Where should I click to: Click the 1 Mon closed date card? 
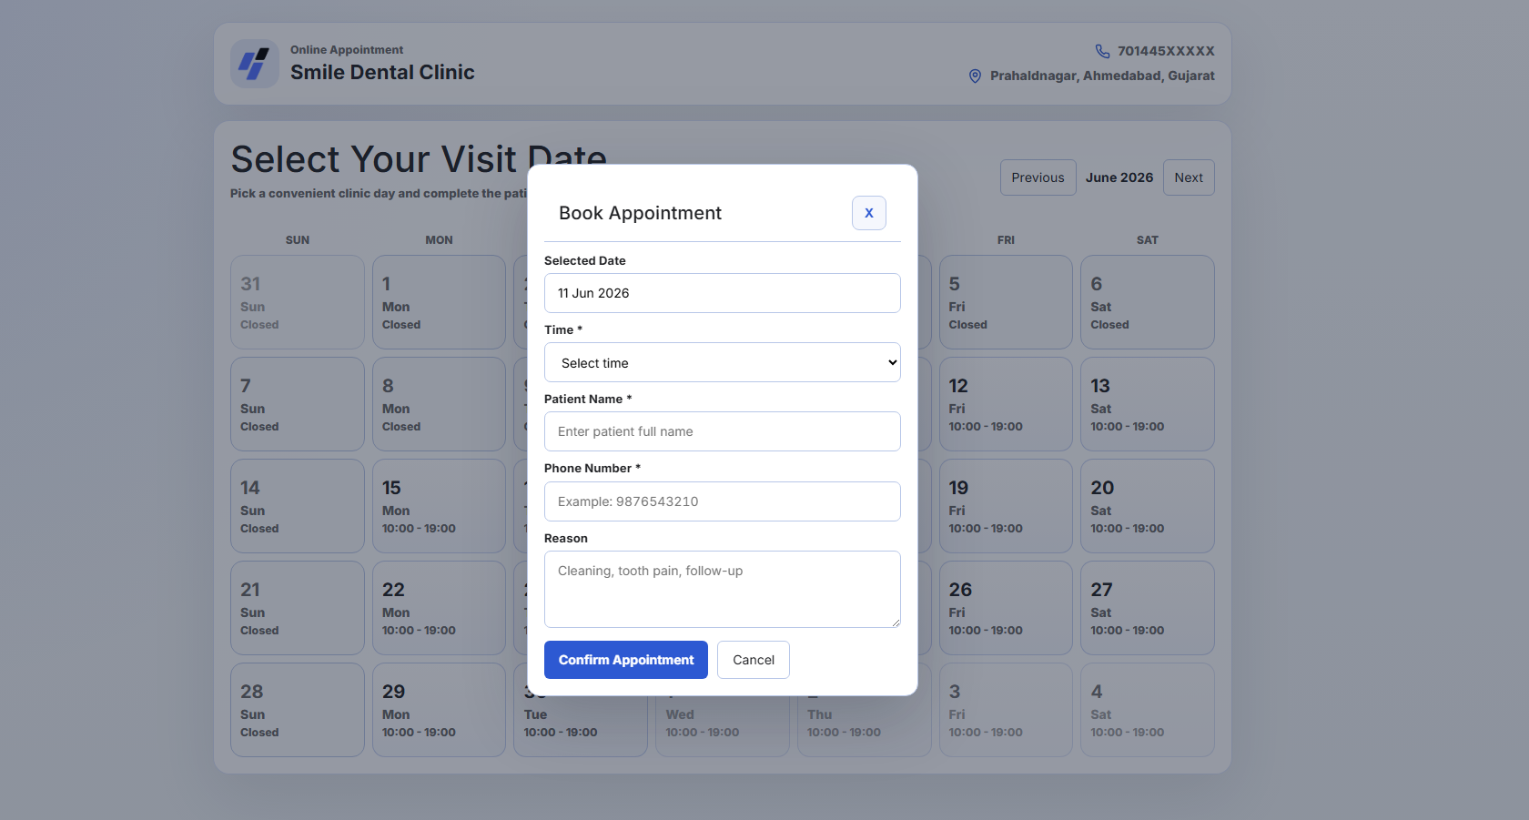click(439, 302)
